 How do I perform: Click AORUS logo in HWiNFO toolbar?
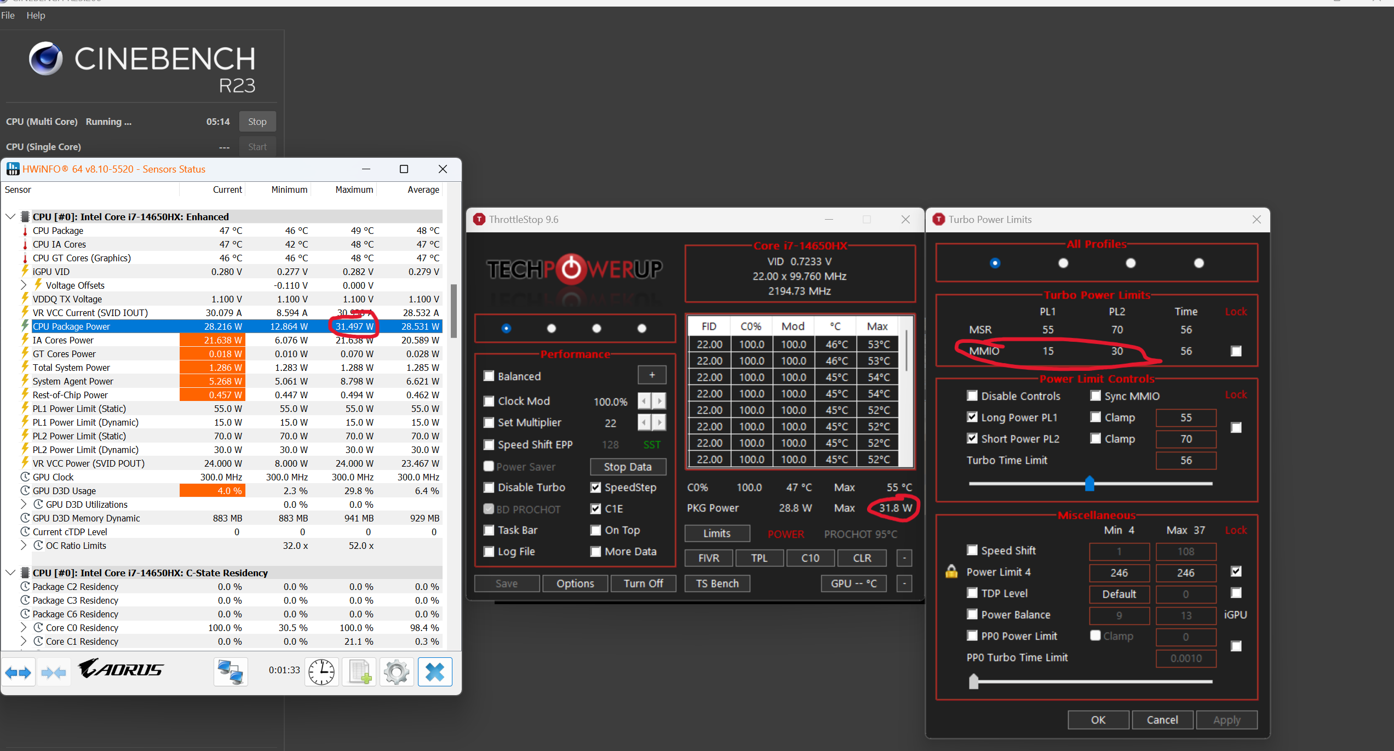(121, 669)
